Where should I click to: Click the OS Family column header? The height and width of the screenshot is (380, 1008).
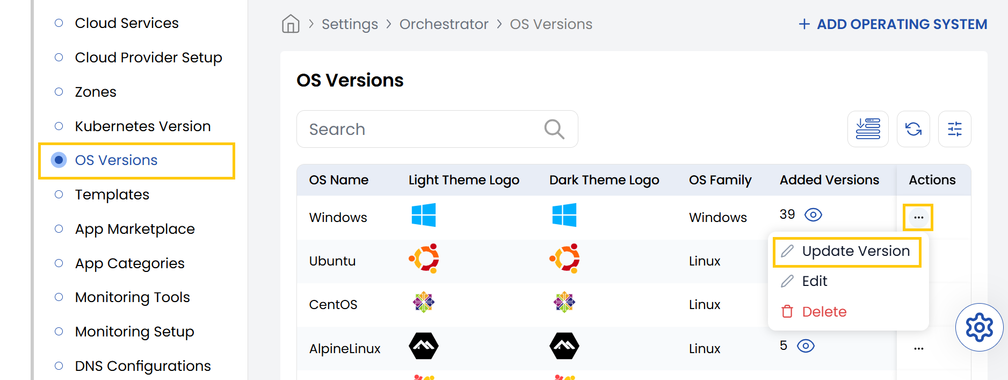coord(720,180)
